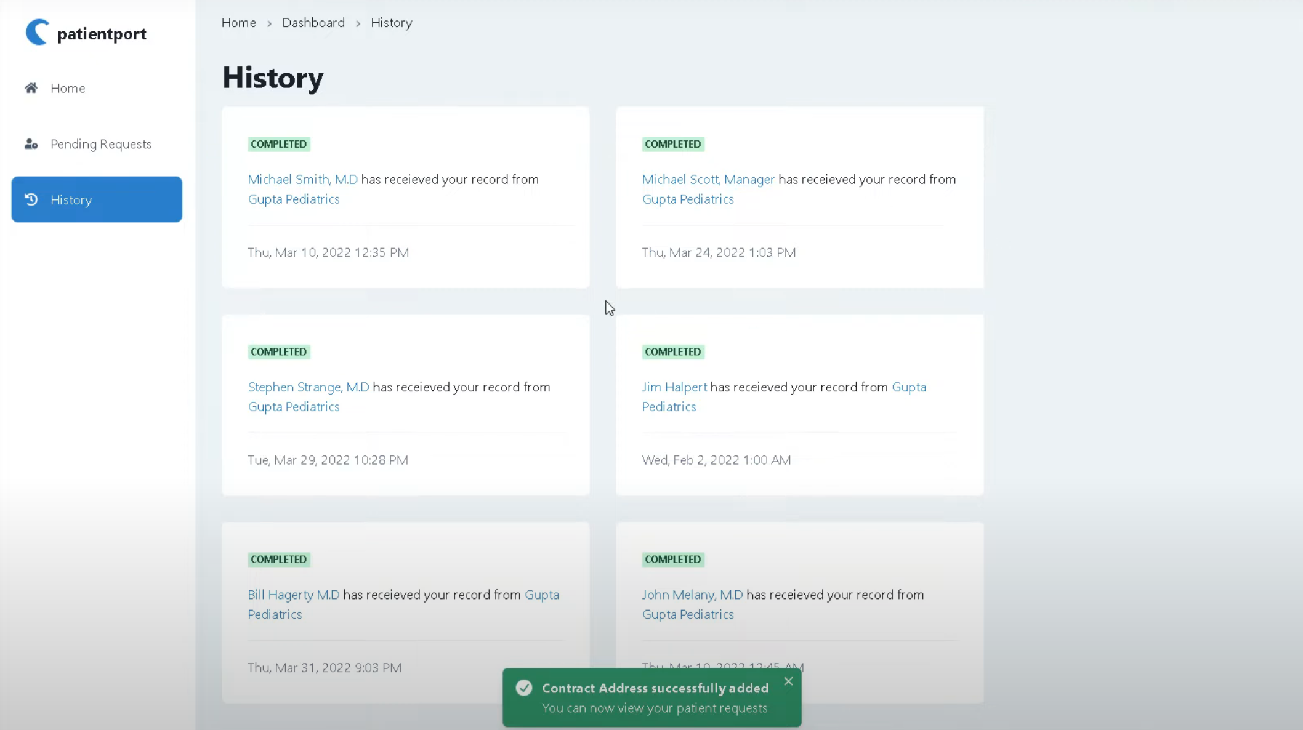The width and height of the screenshot is (1303, 730).
Task: Click the COMPLETED badge on Stephen Strange card
Action: [278, 351]
